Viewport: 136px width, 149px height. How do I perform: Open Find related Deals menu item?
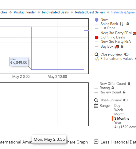[55, 12]
